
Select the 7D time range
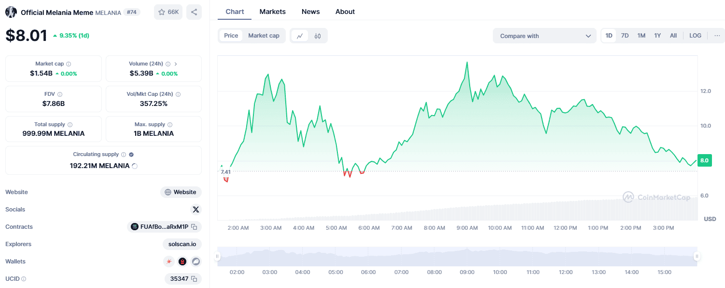pyautogui.click(x=625, y=36)
